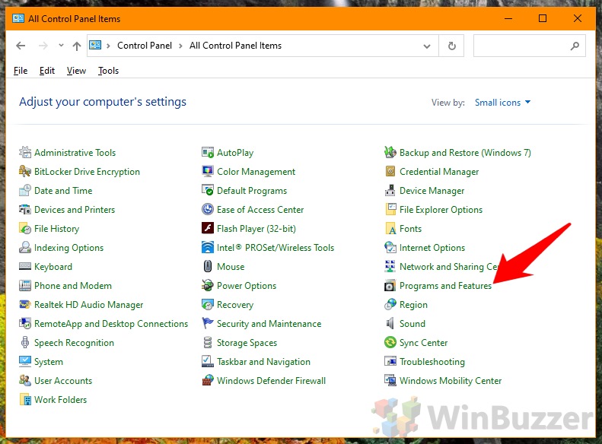Click the Sync Center icon
Viewport: 602px width, 444px height.
(x=390, y=342)
